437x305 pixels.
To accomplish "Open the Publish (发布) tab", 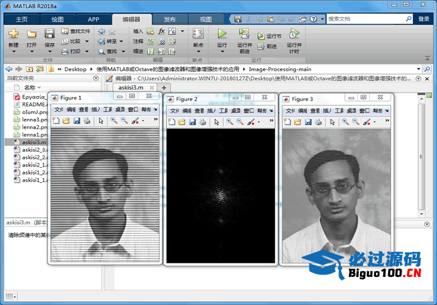I will 170,19.
